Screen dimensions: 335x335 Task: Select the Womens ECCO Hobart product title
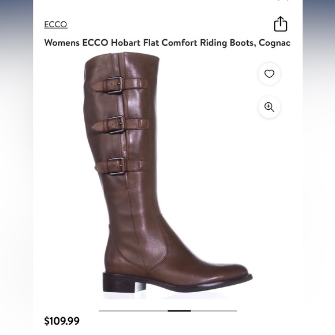click(167, 43)
